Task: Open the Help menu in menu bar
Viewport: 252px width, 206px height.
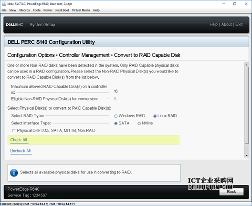Action: pos(96,10)
